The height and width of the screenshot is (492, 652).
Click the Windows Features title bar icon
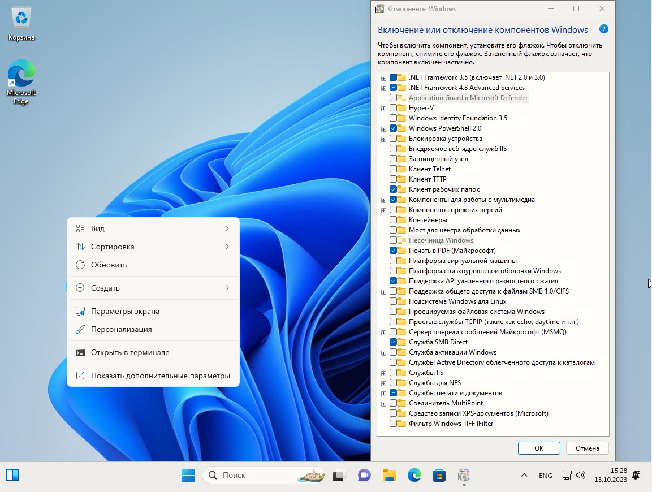379,8
